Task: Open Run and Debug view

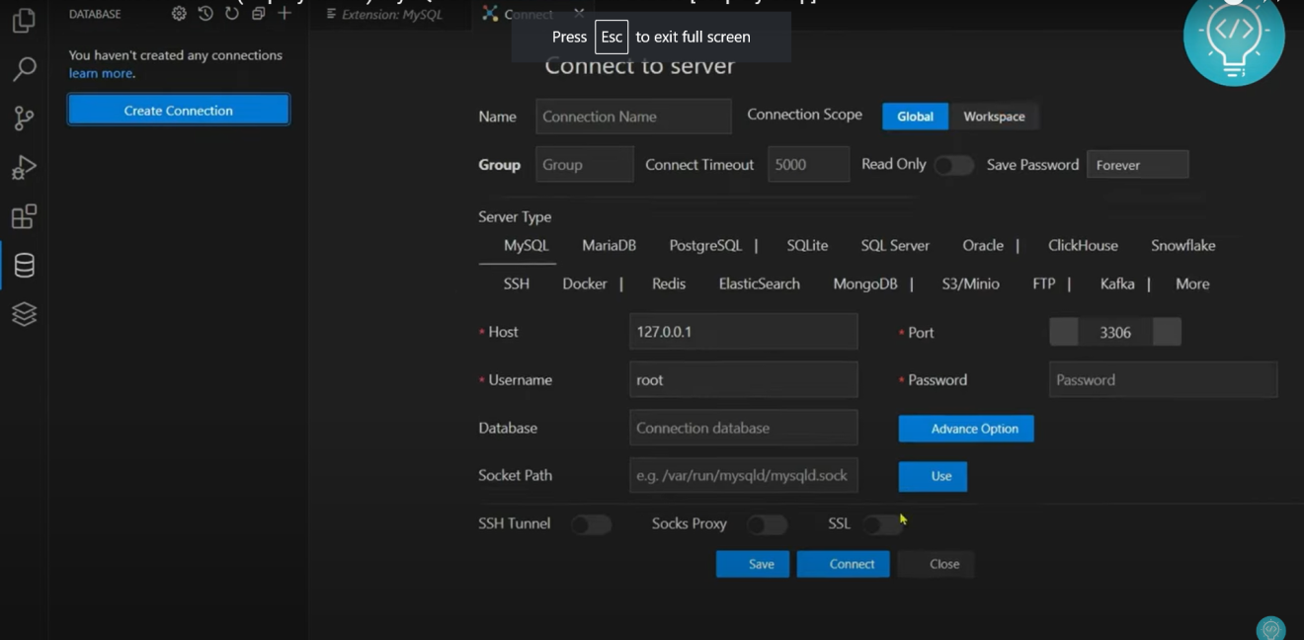Action: [23, 167]
